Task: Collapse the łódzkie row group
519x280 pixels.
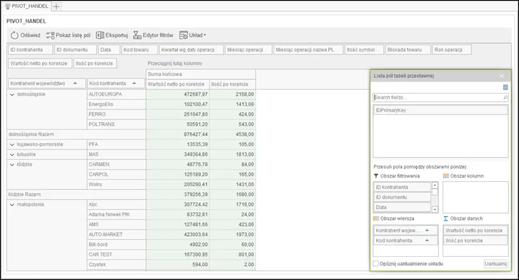Action: (x=12, y=165)
